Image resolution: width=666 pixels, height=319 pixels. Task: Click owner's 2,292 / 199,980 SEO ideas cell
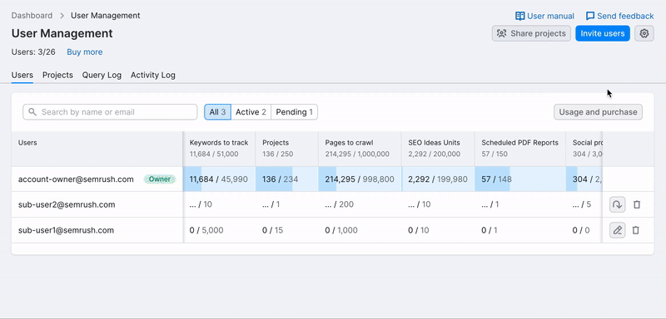[438, 179]
